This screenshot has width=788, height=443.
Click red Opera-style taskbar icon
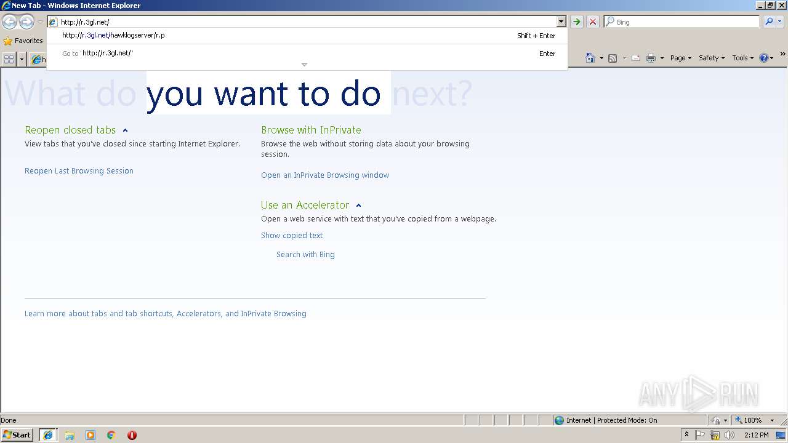(132, 435)
